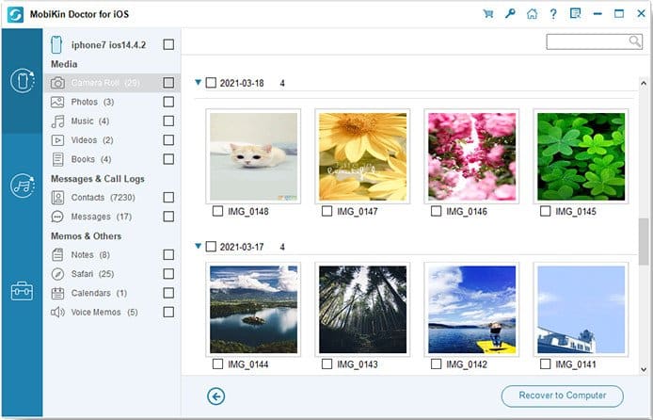This screenshot has height=420, width=653.
Task: Switch to iTunes backup recovery sidebar icon
Action: [x=22, y=186]
